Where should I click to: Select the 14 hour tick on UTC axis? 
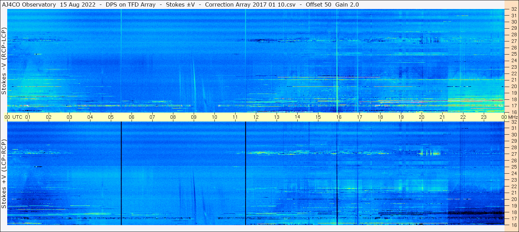point(297,117)
